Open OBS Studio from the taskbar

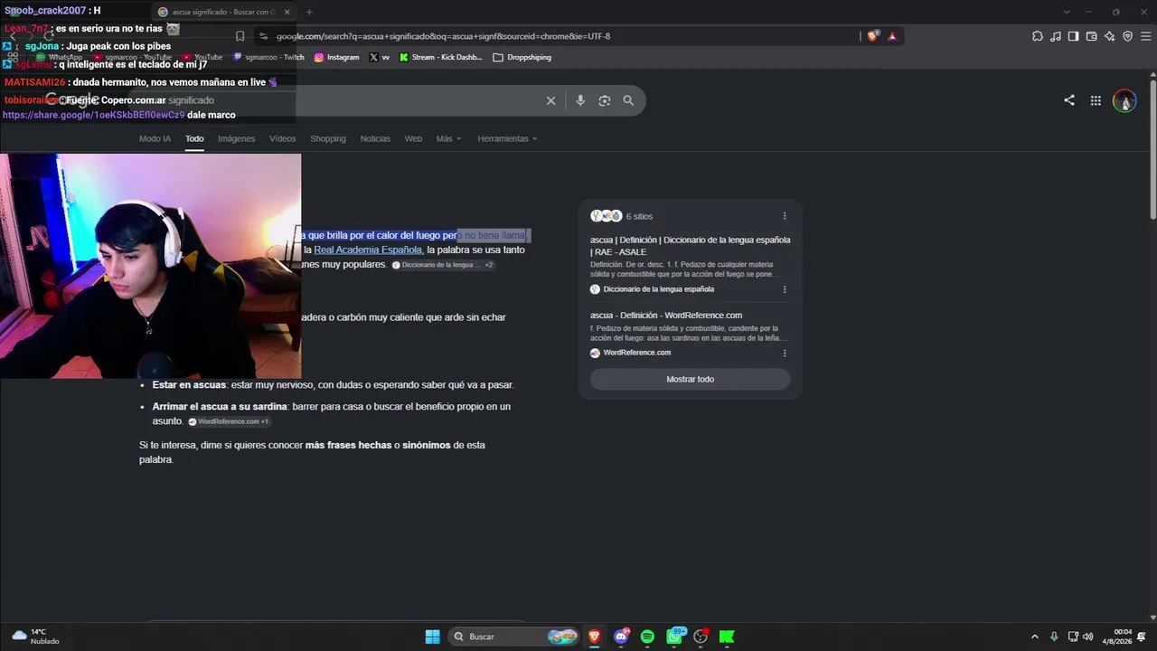[x=701, y=637]
